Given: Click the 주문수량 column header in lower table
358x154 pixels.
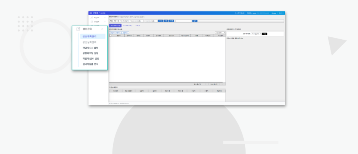Looking at the screenshot, I should [167, 91].
